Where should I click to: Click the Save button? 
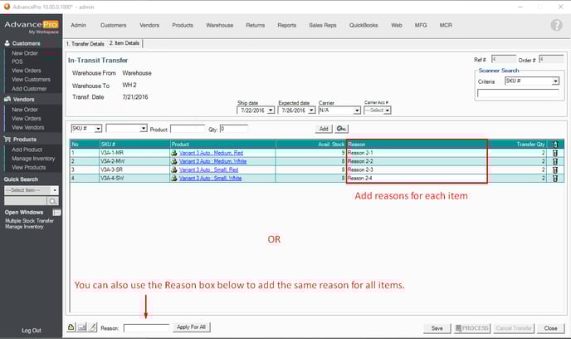point(437,328)
